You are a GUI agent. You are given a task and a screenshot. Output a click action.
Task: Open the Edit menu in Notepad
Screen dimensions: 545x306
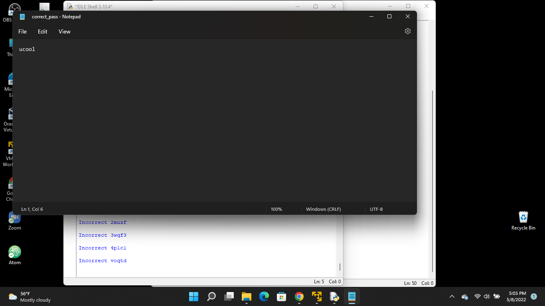coord(42,31)
